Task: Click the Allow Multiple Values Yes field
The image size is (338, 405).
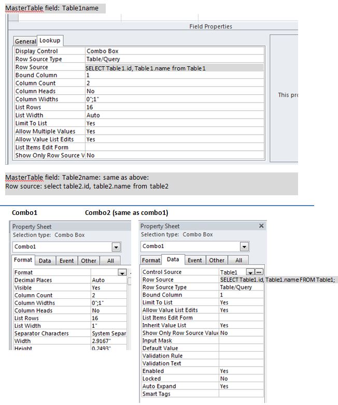Action: pos(175,131)
